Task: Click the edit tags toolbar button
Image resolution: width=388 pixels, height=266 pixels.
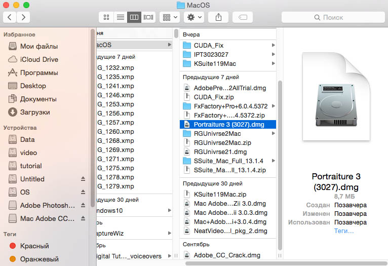Action: click(243, 17)
